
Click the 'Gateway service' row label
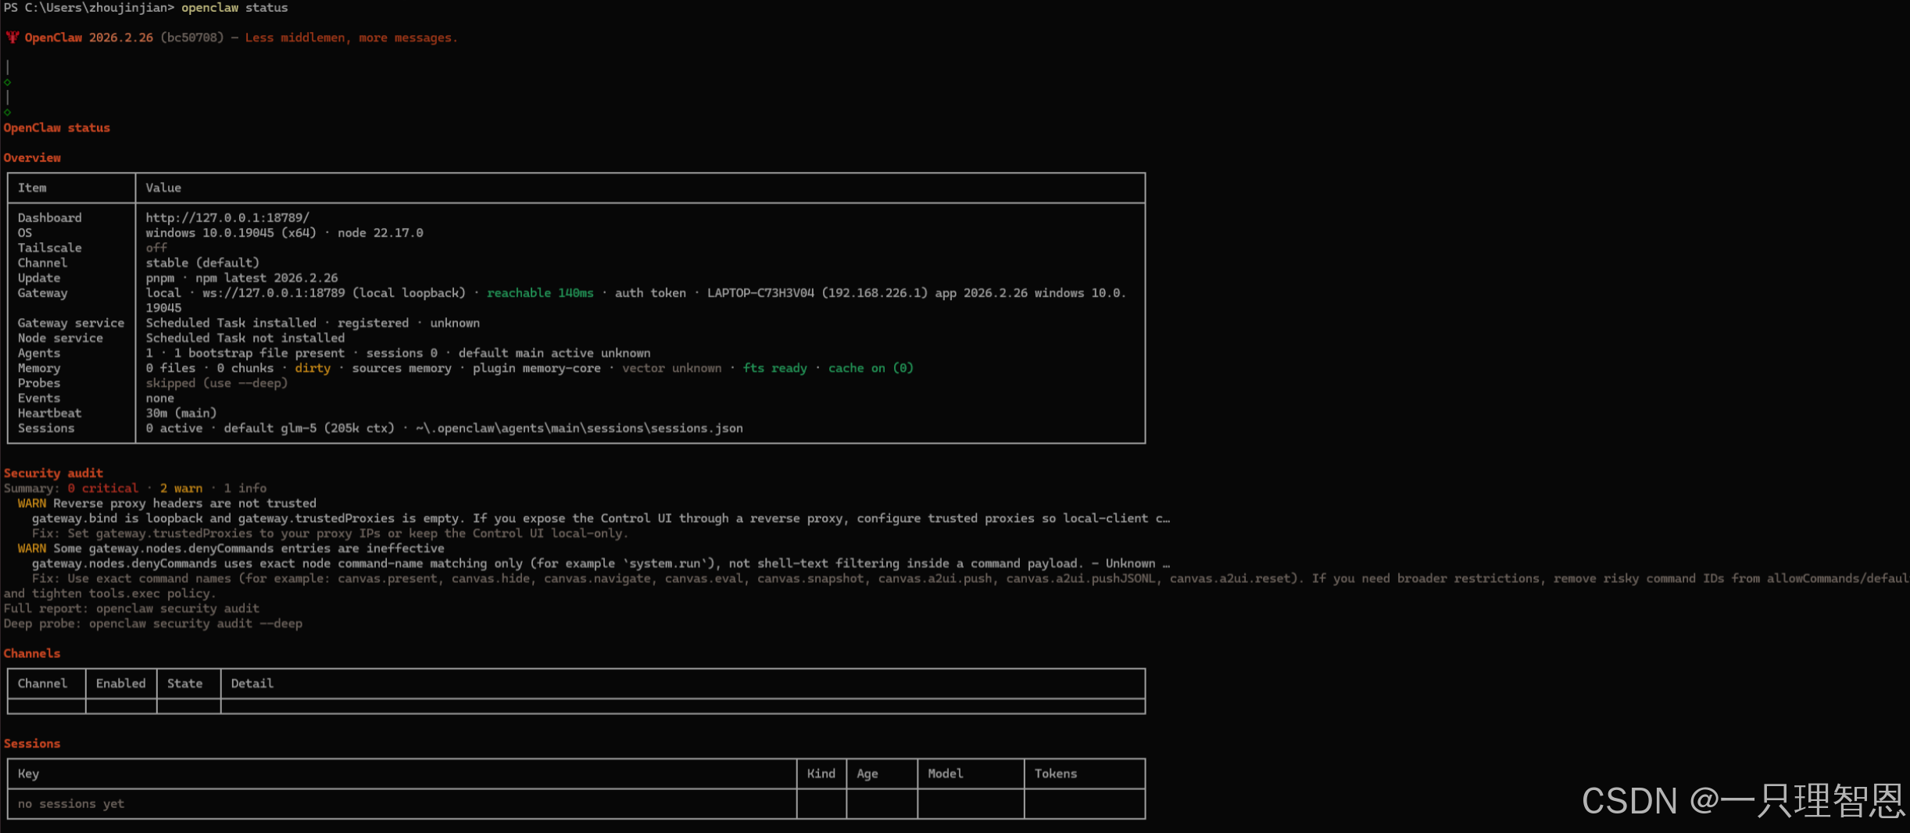tap(71, 323)
